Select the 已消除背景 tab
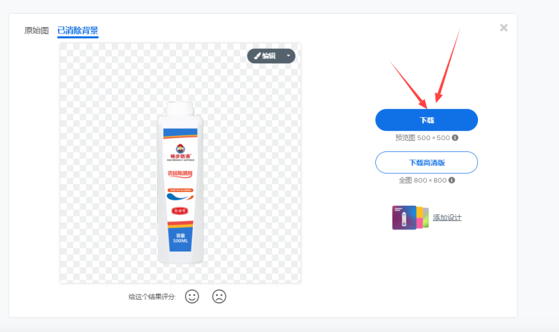Screen dimensions: 559x332 [x=78, y=31]
